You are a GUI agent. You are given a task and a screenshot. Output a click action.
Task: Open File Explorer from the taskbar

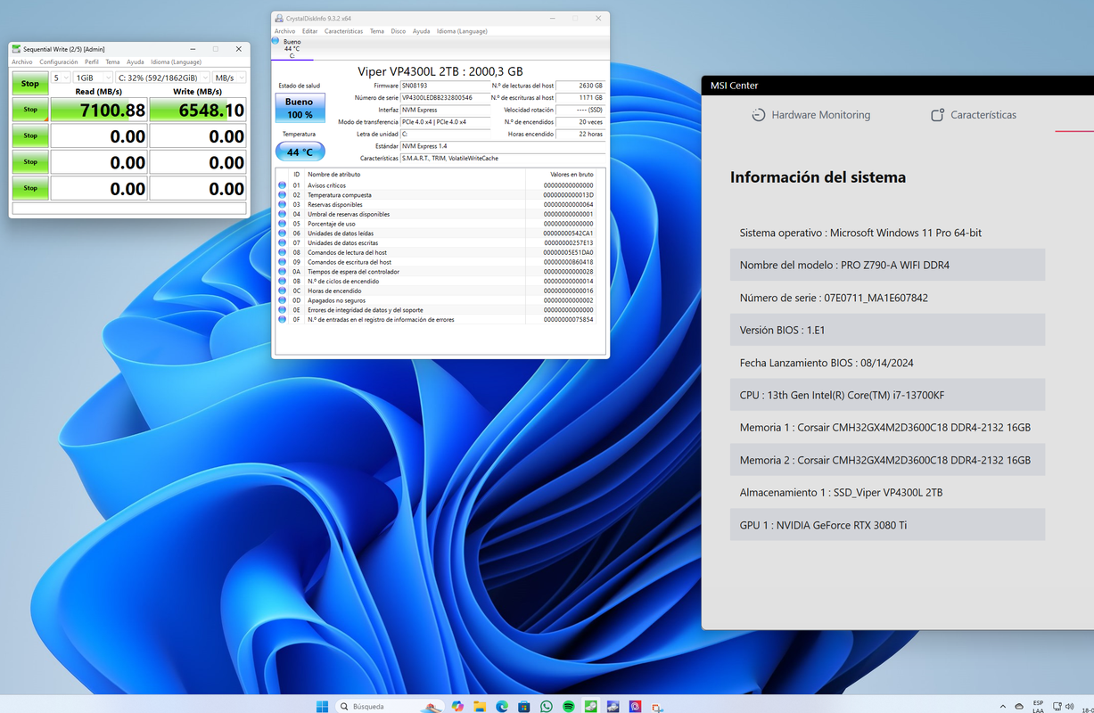(x=479, y=706)
